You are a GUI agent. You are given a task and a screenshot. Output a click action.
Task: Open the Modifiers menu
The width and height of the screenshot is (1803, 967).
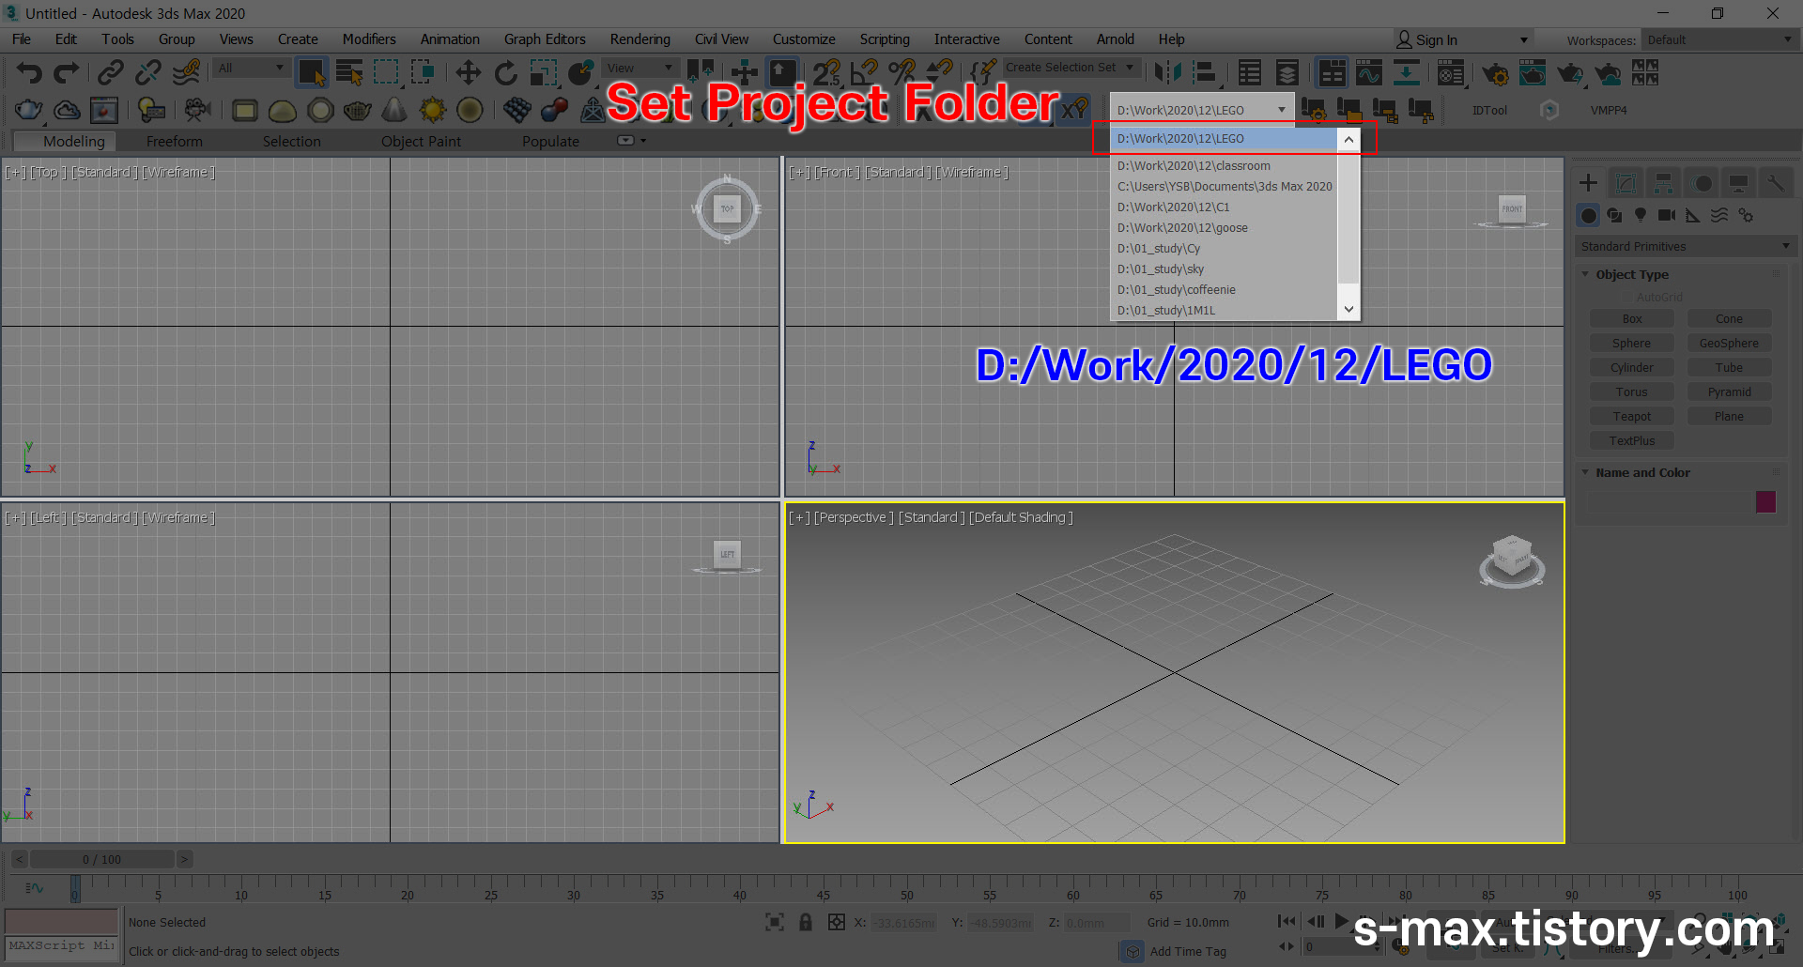pyautogui.click(x=369, y=39)
